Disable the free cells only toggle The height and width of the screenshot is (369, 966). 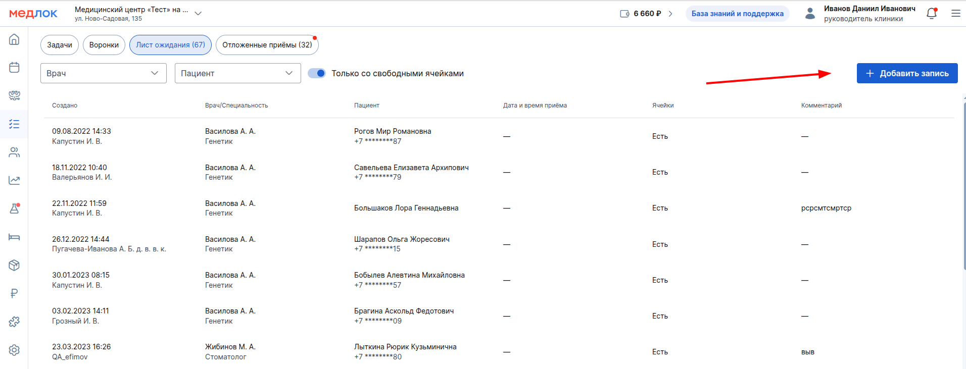(x=317, y=73)
